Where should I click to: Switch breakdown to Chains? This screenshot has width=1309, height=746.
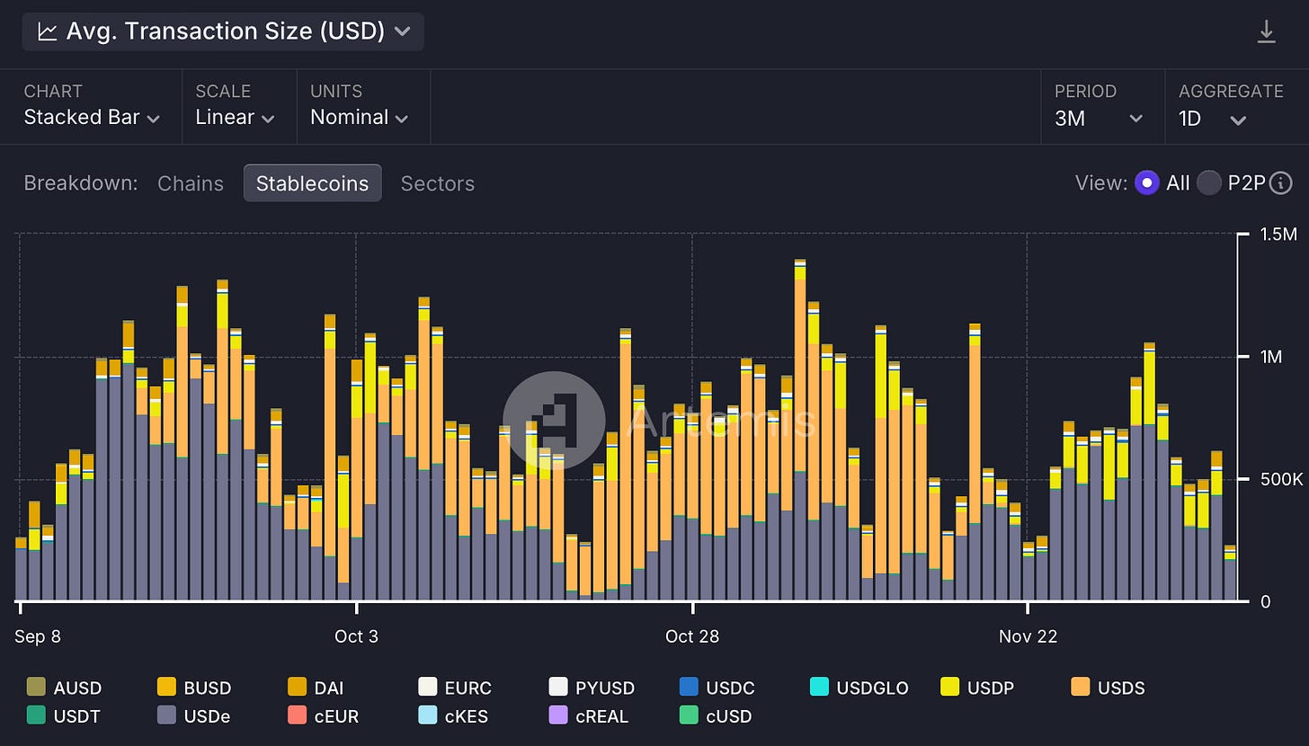191,183
